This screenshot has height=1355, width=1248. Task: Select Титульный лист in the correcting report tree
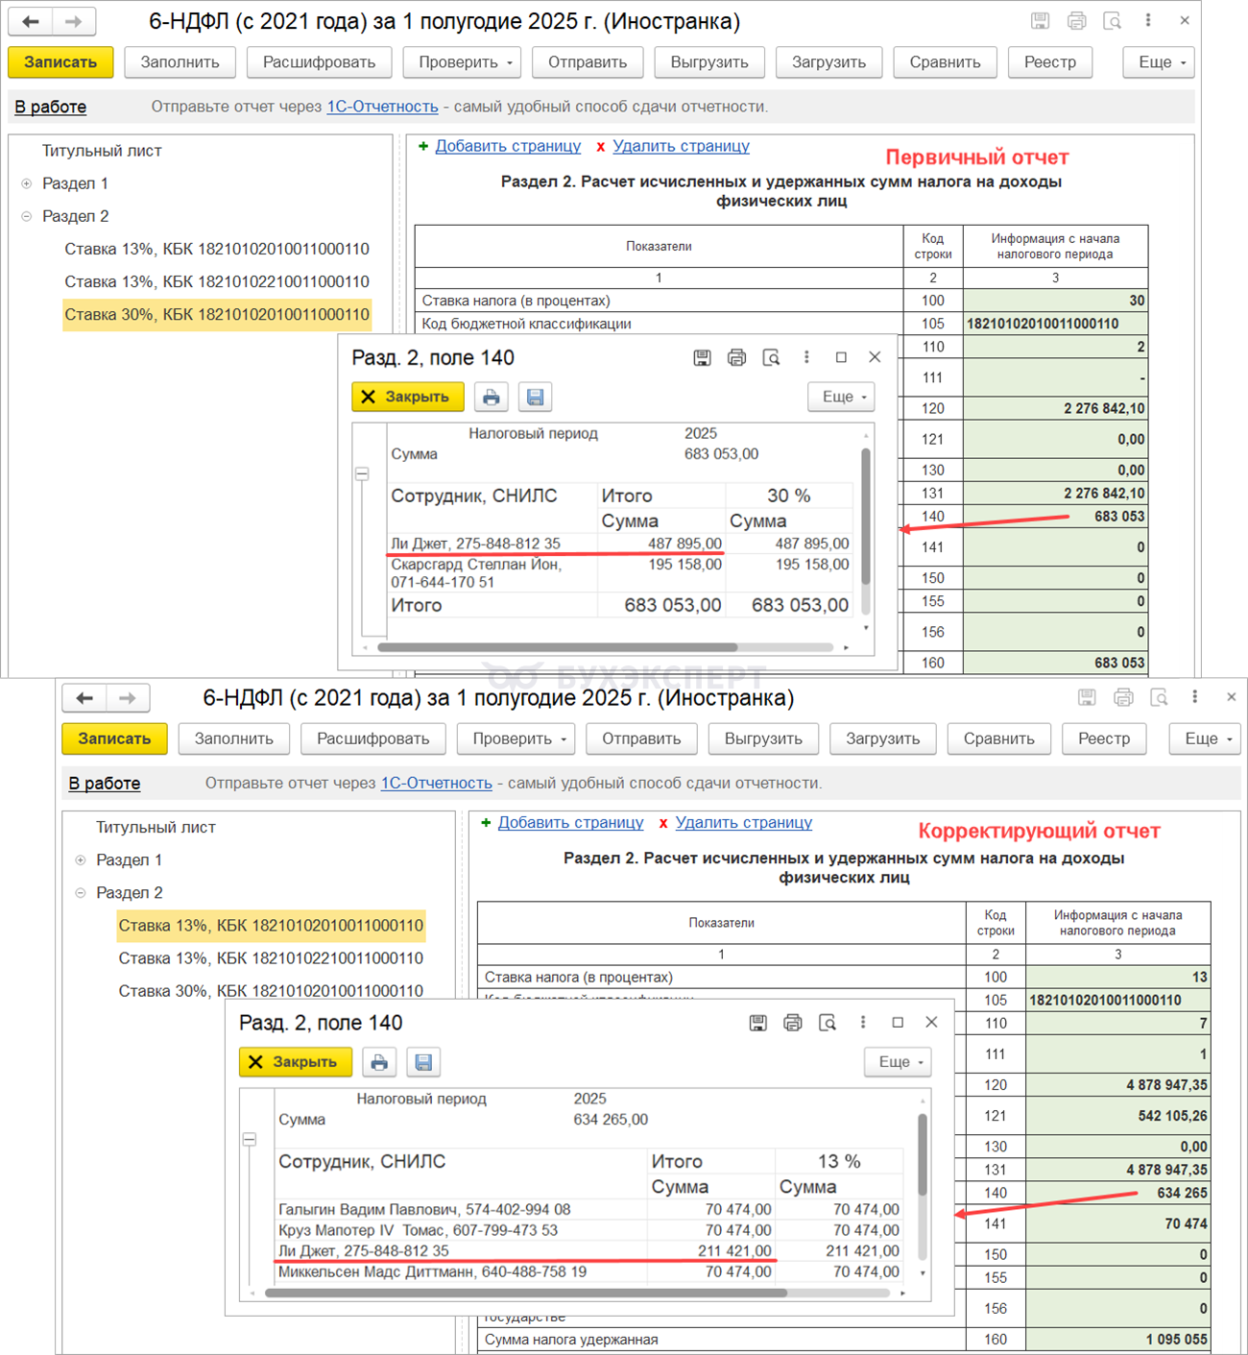pyautogui.click(x=156, y=827)
